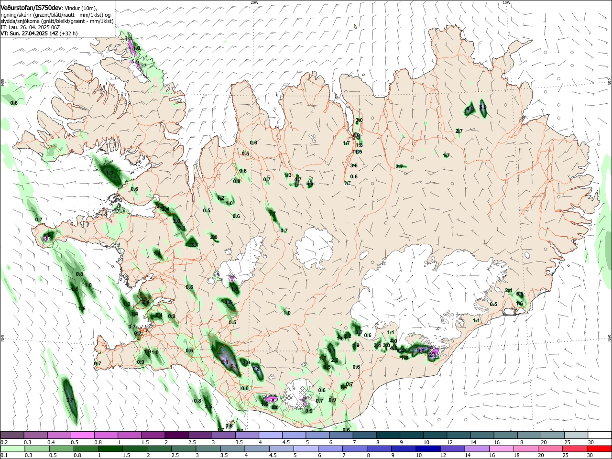Screen dimensions: 612x459
Task: Click the 9.0 precipitation value on the map
Action: click(421, 350)
